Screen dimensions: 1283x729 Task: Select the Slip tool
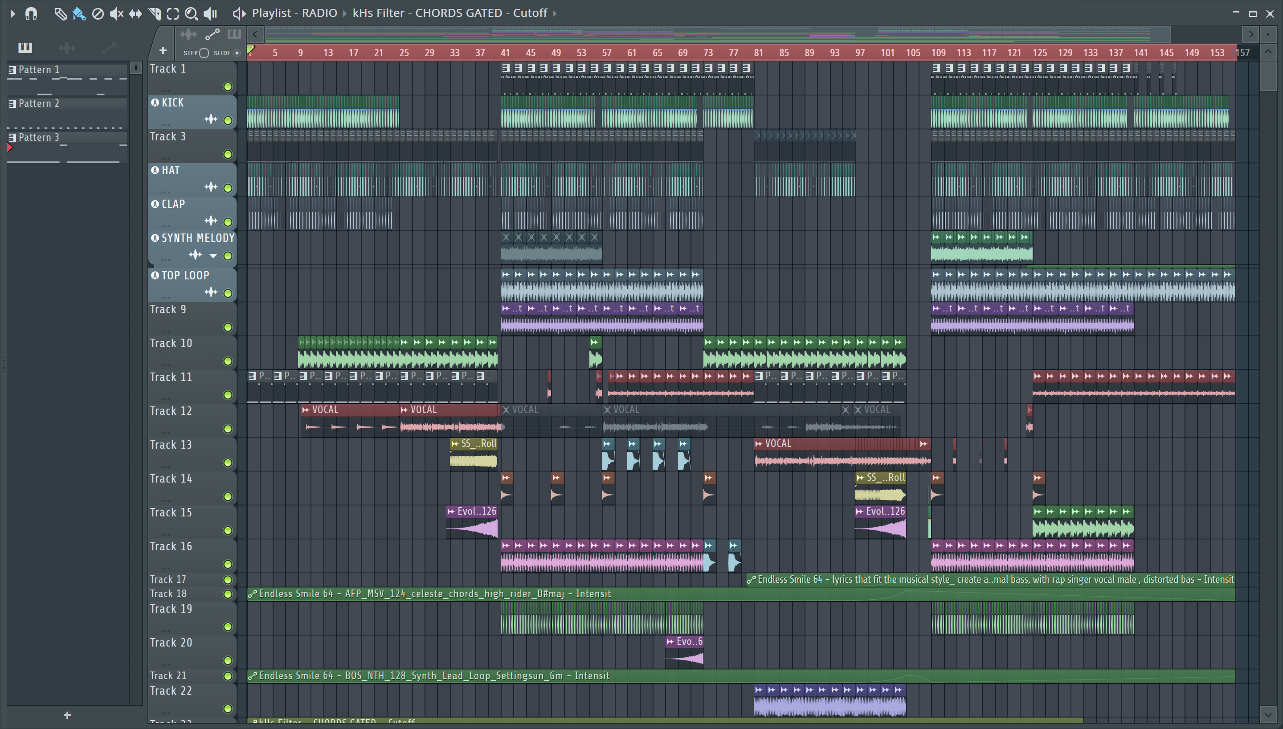tap(135, 13)
